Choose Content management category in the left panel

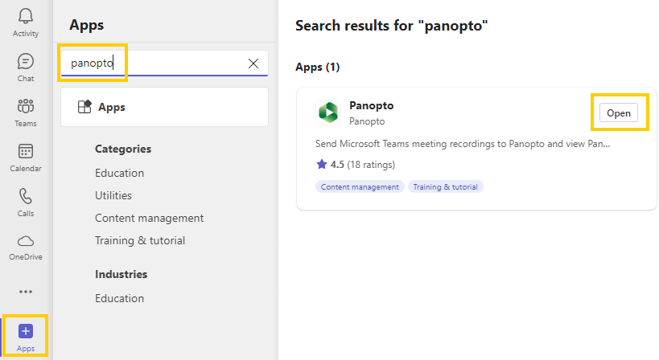pos(149,219)
